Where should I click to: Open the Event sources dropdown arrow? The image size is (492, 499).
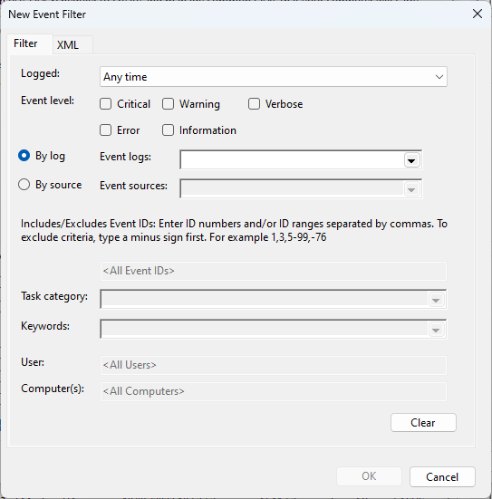tap(411, 189)
